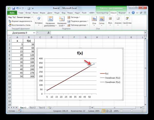This screenshot has width=154, height=120.
Task: Click the fx insert function icon
Action: click(x=49, y=33)
